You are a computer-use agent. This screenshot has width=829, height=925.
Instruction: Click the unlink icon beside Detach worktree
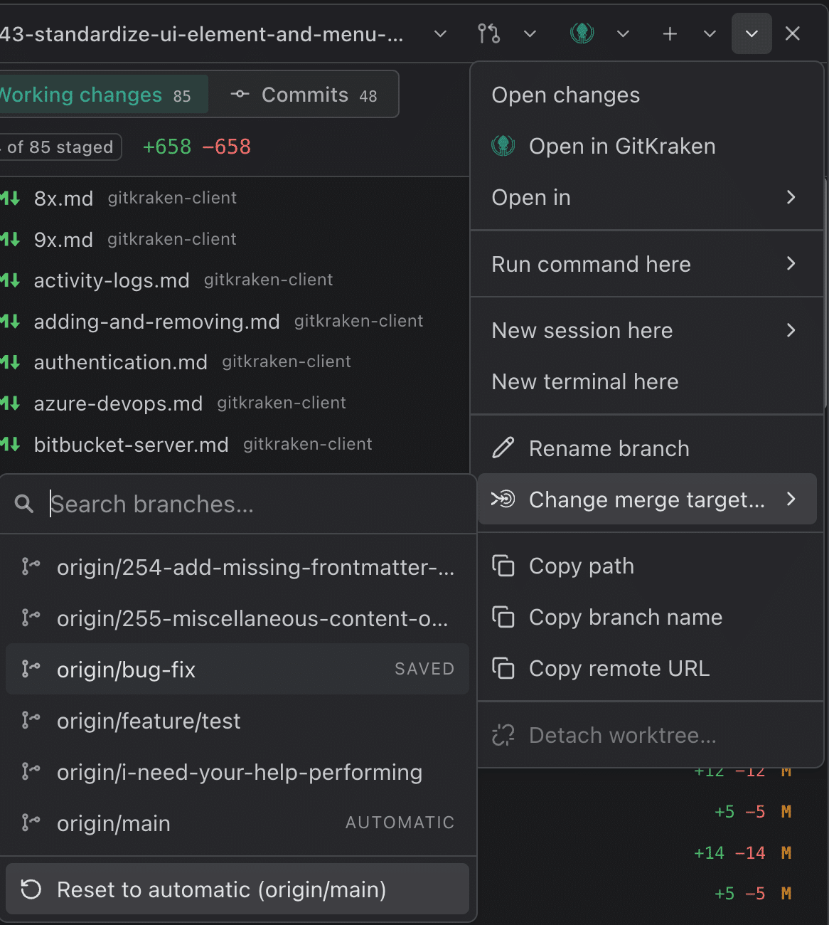pos(503,735)
